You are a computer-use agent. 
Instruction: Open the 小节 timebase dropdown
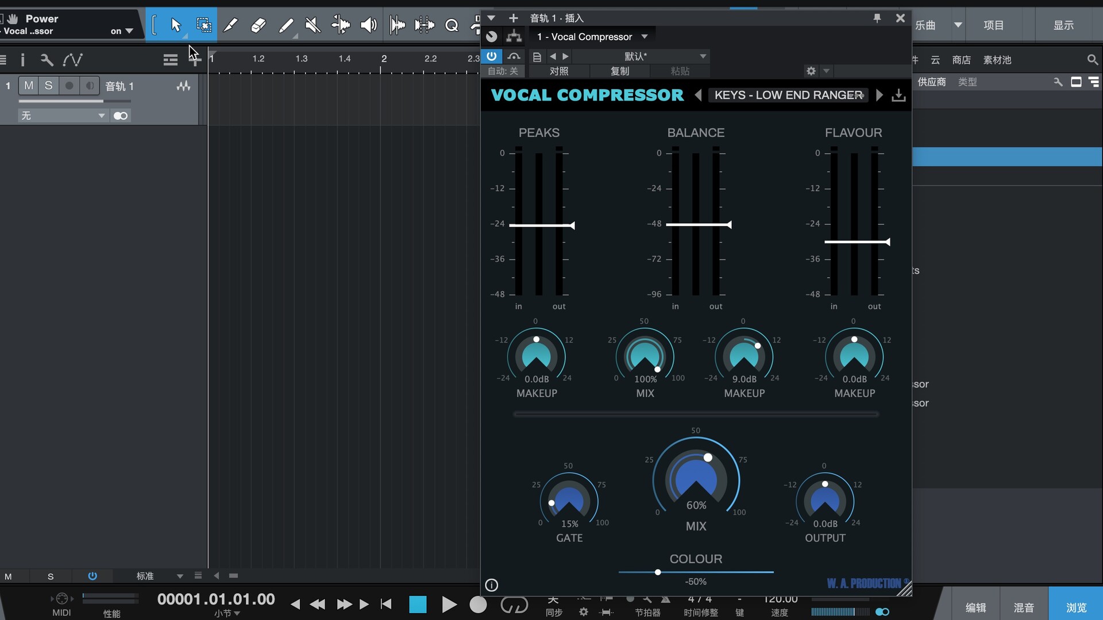(x=227, y=613)
